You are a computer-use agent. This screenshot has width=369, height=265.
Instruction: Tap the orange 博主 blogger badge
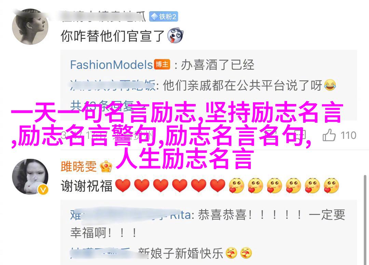point(162,64)
